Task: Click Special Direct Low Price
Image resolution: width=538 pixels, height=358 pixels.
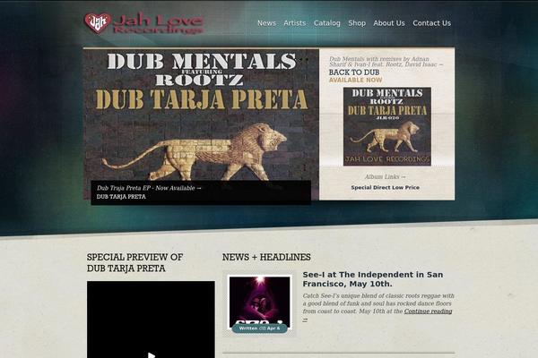Action: point(385,187)
